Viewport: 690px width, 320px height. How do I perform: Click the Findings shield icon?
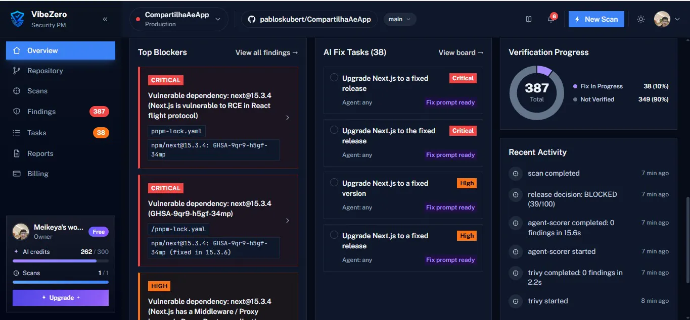[x=17, y=112]
